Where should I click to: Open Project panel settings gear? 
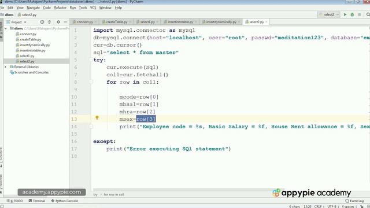pos(58,22)
